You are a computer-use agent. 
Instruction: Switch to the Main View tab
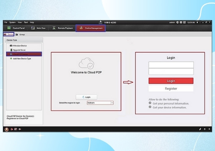38,28
